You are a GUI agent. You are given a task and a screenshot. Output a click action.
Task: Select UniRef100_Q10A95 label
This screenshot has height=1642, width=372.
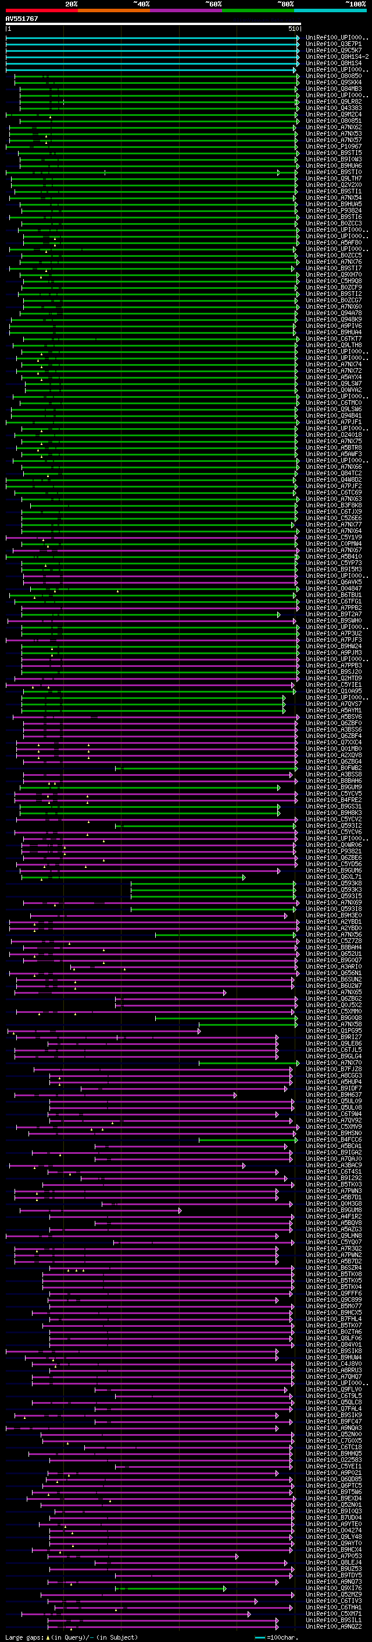(334, 691)
